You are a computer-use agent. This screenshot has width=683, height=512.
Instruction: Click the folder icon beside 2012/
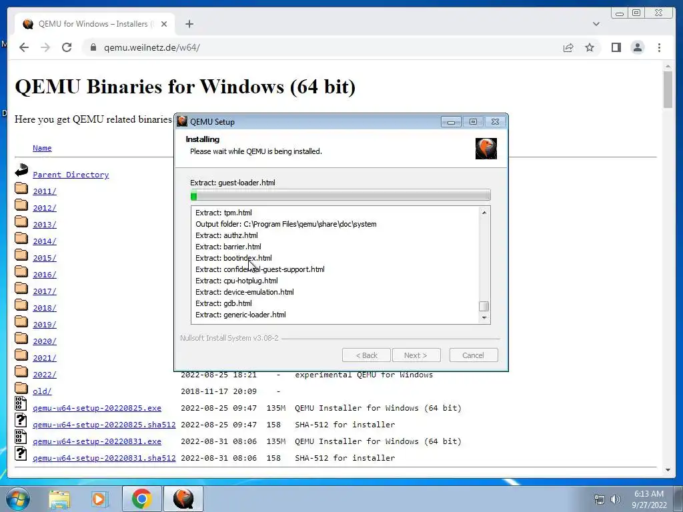point(21,205)
